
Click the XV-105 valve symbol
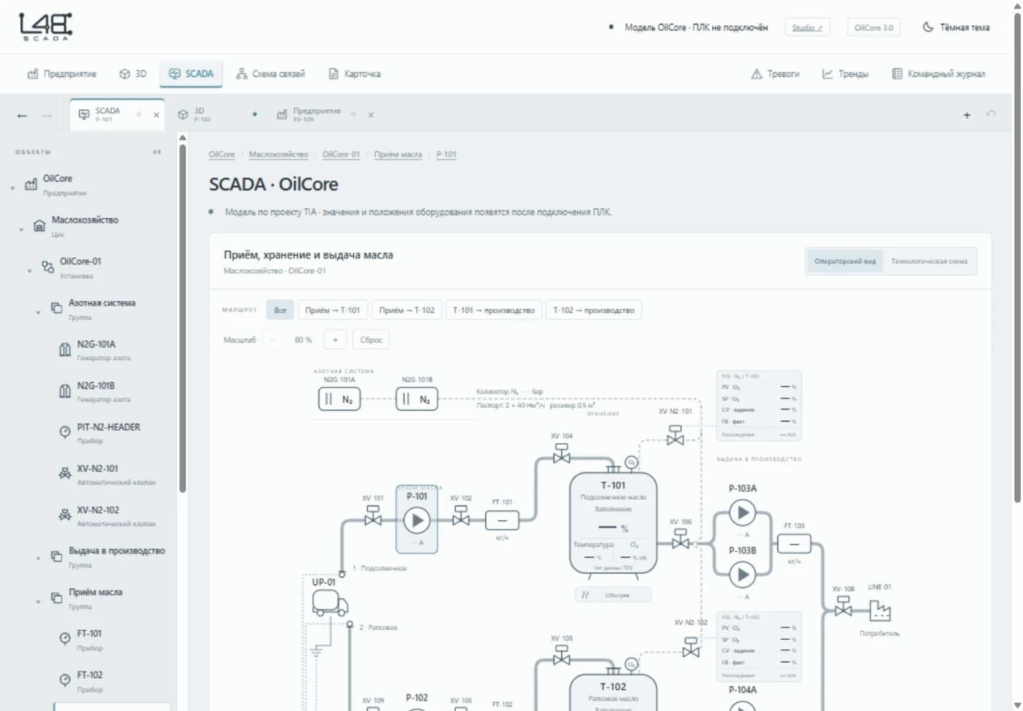(x=561, y=655)
